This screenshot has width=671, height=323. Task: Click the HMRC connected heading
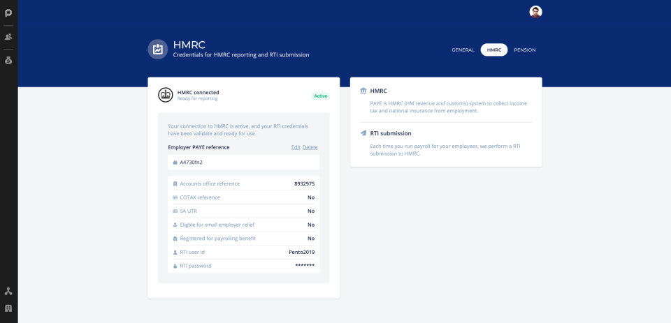[198, 92]
